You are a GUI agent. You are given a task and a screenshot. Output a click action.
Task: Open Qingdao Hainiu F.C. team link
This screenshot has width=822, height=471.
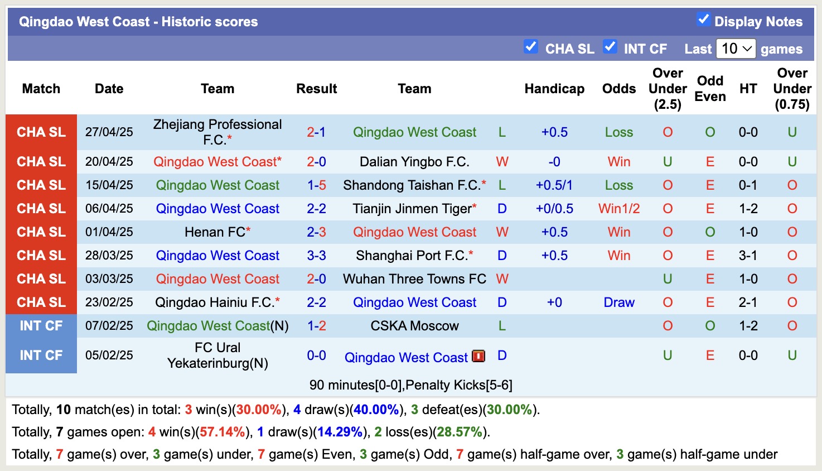[x=215, y=302]
